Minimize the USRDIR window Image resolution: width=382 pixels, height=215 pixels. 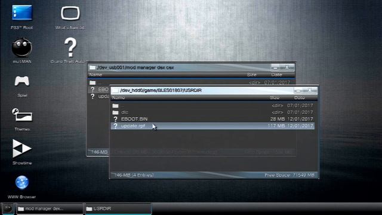(x=298, y=90)
